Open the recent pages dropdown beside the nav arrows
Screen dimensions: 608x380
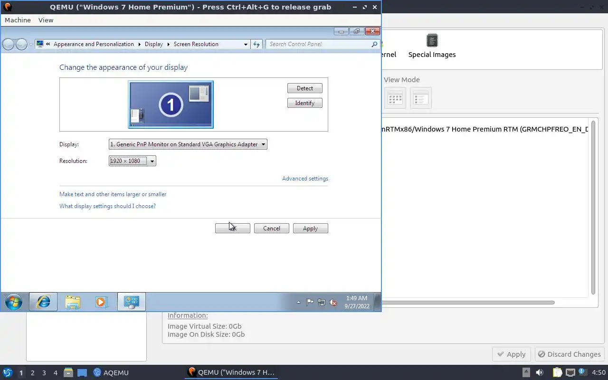(x=31, y=44)
